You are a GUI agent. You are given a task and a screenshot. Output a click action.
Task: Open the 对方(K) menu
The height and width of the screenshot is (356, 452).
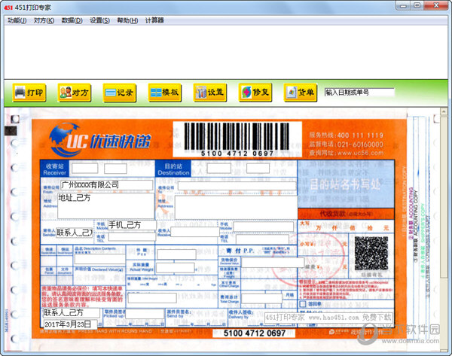[x=44, y=20]
